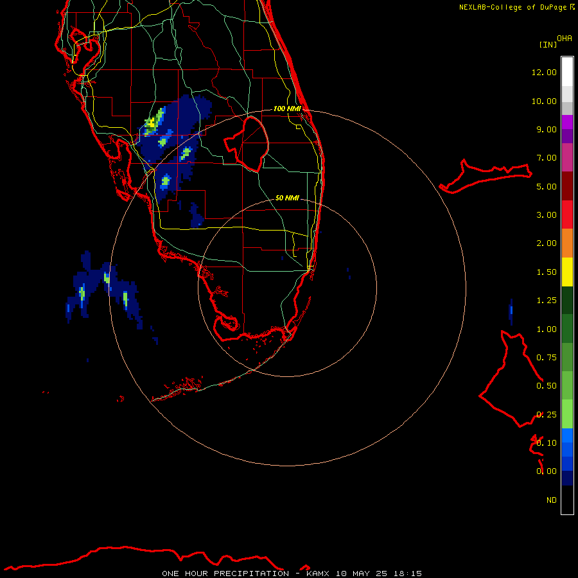578x578 pixels.
Task: Click the 5.00 legend value
Action: [547, 186]
